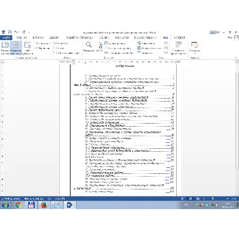This screenshot has width=239, height=239.
Task: Open the РЕЦЕНЗИРОВАНИЕ (Review) tab
Action: click(146, 38)
